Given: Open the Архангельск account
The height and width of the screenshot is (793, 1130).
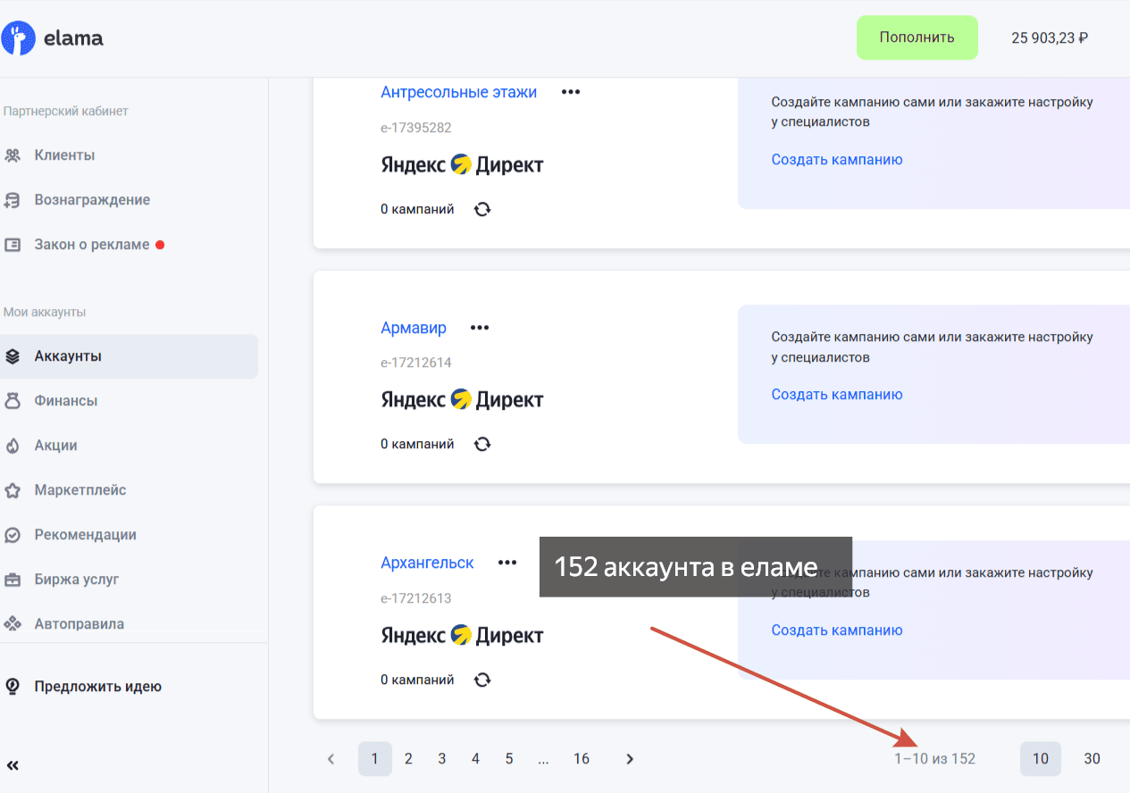Looking at the screenshot, I should point(427,563).
